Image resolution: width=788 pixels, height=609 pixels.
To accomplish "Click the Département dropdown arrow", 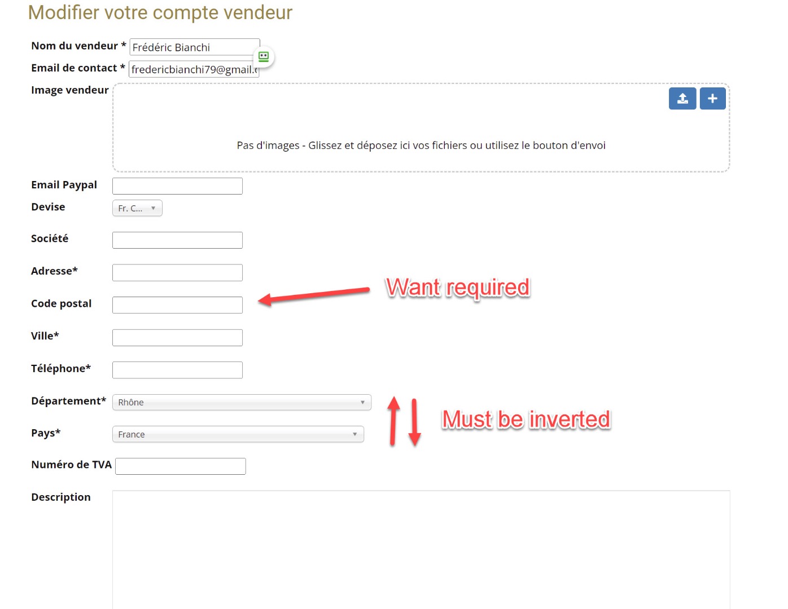I will (x=362, y=402).
